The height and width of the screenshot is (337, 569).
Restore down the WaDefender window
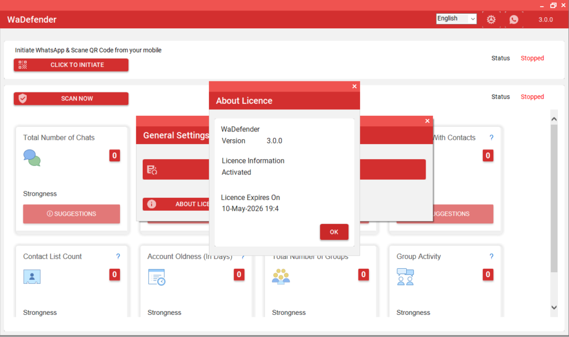(x=553, y=6)
